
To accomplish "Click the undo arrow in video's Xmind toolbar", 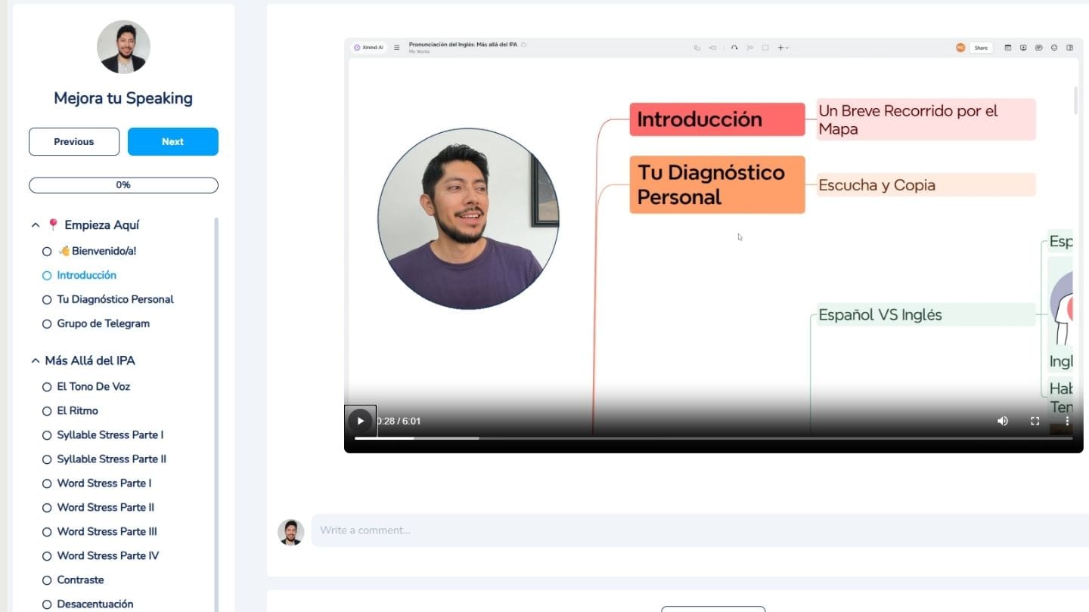I will tap(734, 48).
